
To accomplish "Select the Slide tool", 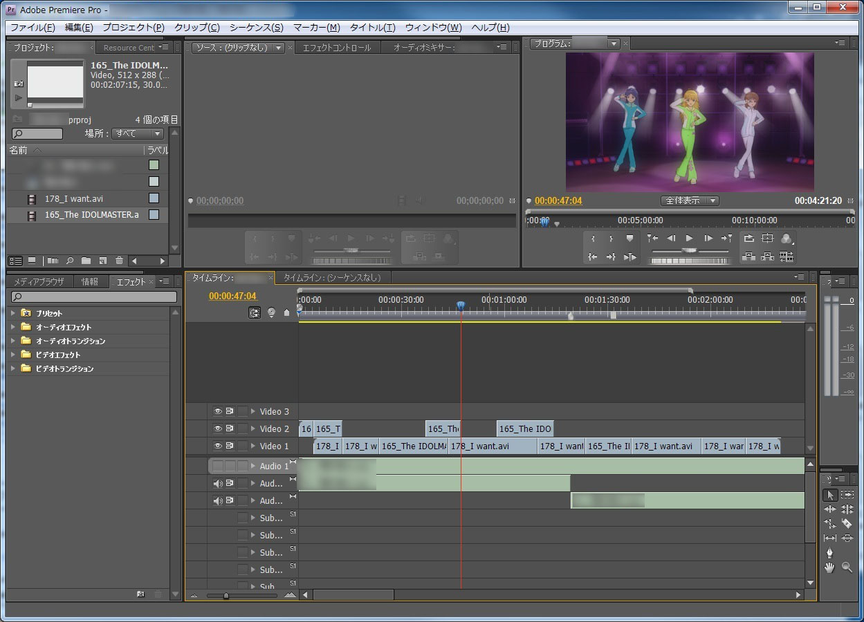I will [847, 538].
